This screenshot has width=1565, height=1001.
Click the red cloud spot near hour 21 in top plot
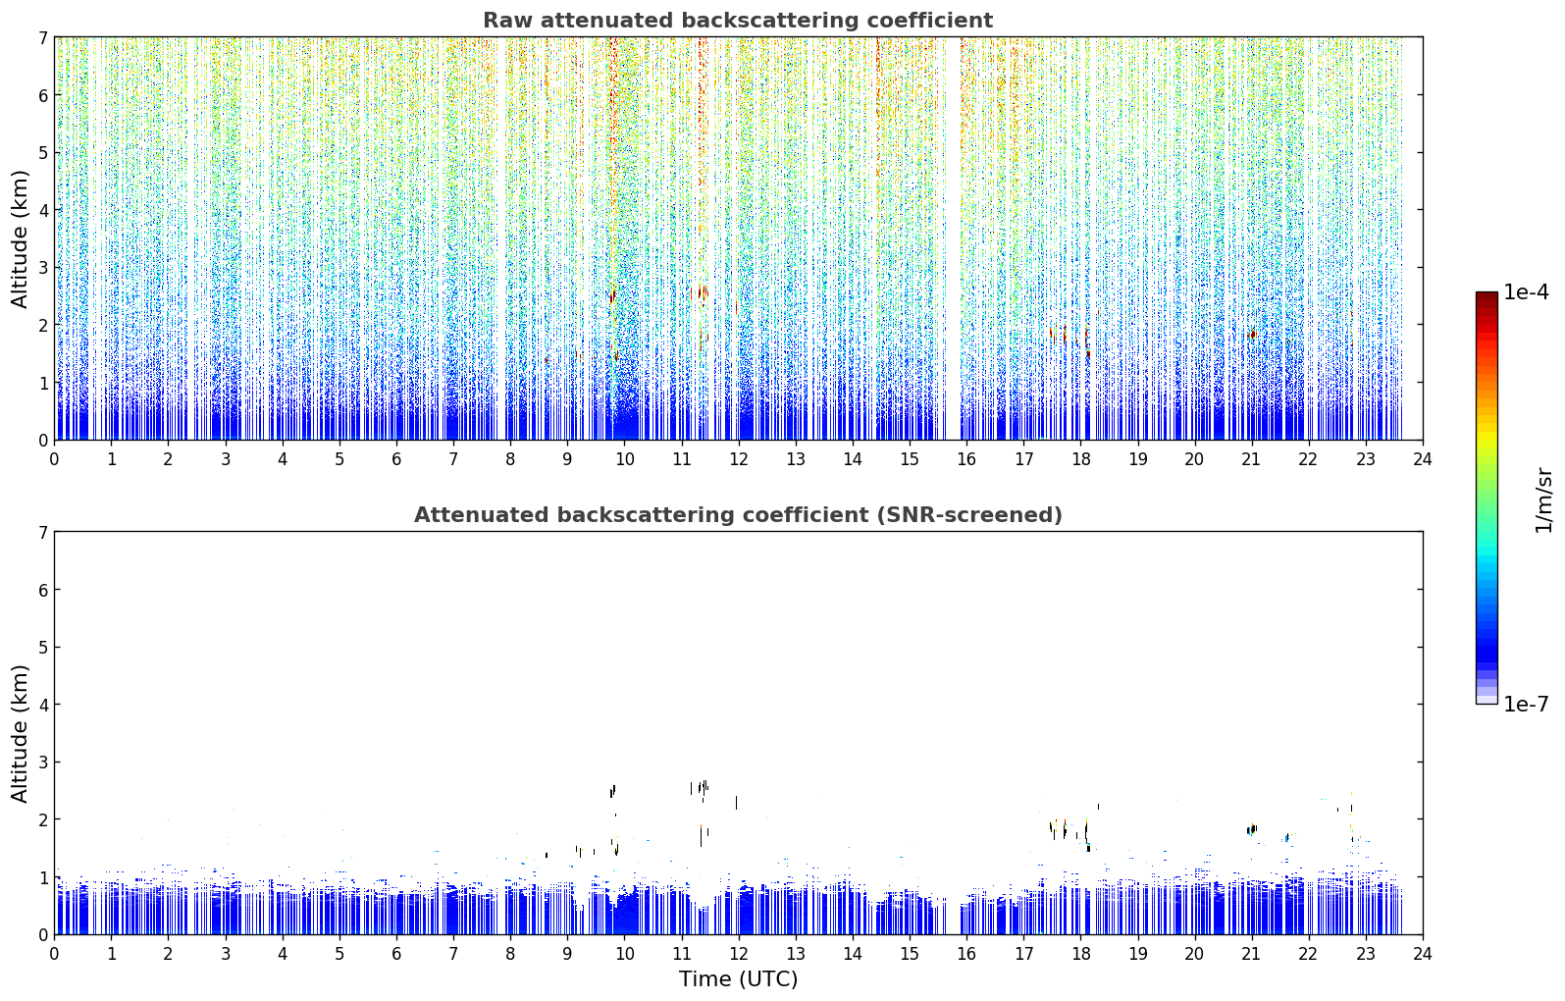[x=1252, y=335]
